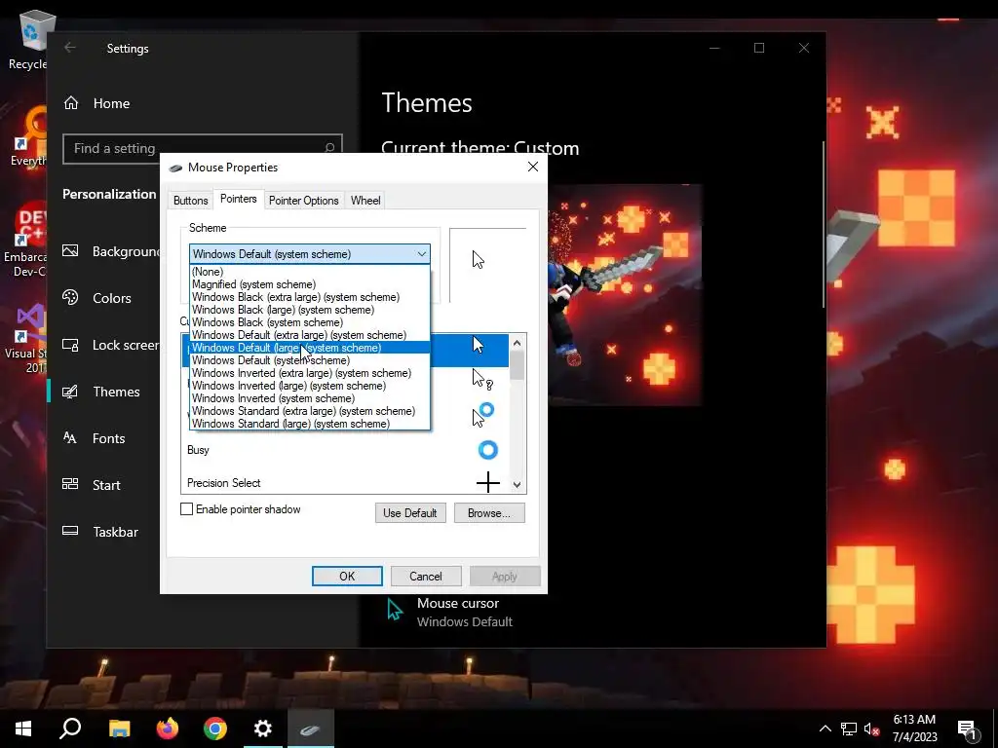The image size is (998, 748).
Task: Select the Themes pencil icon in sidebar
Action: pyautogui.click(x=70, y=392)
